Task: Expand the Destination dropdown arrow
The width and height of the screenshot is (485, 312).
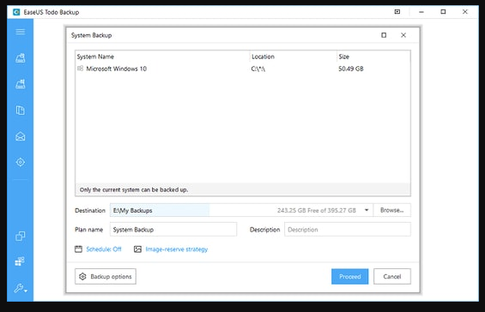Action: (367, 210)
